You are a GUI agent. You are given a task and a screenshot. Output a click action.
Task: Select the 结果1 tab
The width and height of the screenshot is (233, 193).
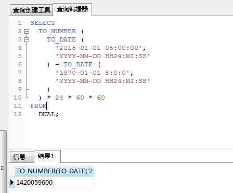(47, 156)
